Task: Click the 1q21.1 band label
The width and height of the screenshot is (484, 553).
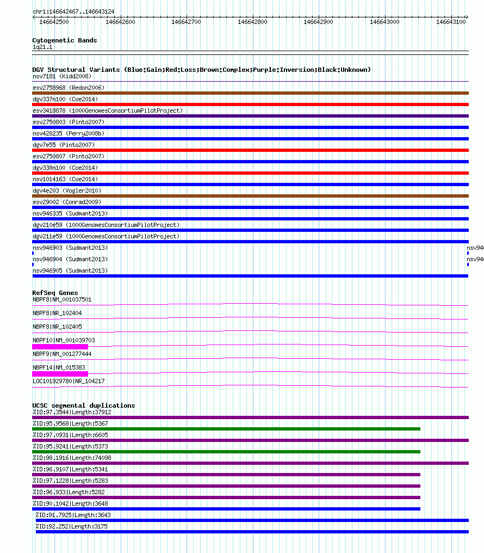Action: click(42, 47)
